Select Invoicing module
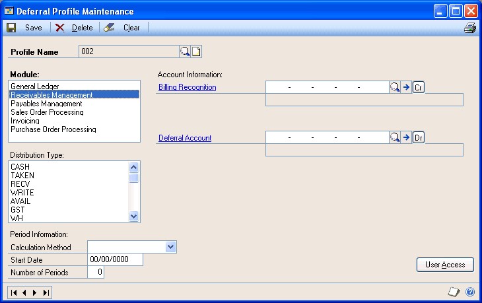Image resolution: width=482 pixels, height=303 pixels. click(74, 121)
